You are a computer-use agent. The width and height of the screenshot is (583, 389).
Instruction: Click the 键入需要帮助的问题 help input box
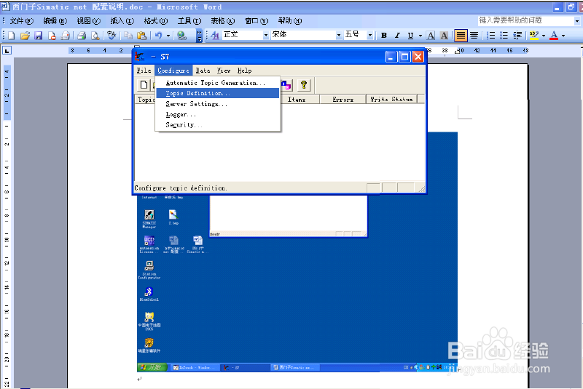[x=525, y=21]
